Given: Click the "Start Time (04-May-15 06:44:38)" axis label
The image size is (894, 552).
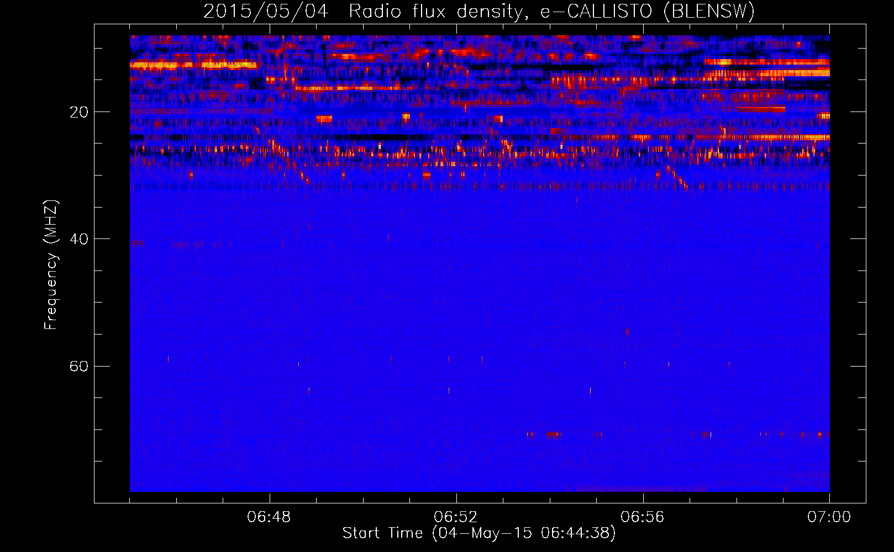Looking at the screenshot, I should (479, 533).
